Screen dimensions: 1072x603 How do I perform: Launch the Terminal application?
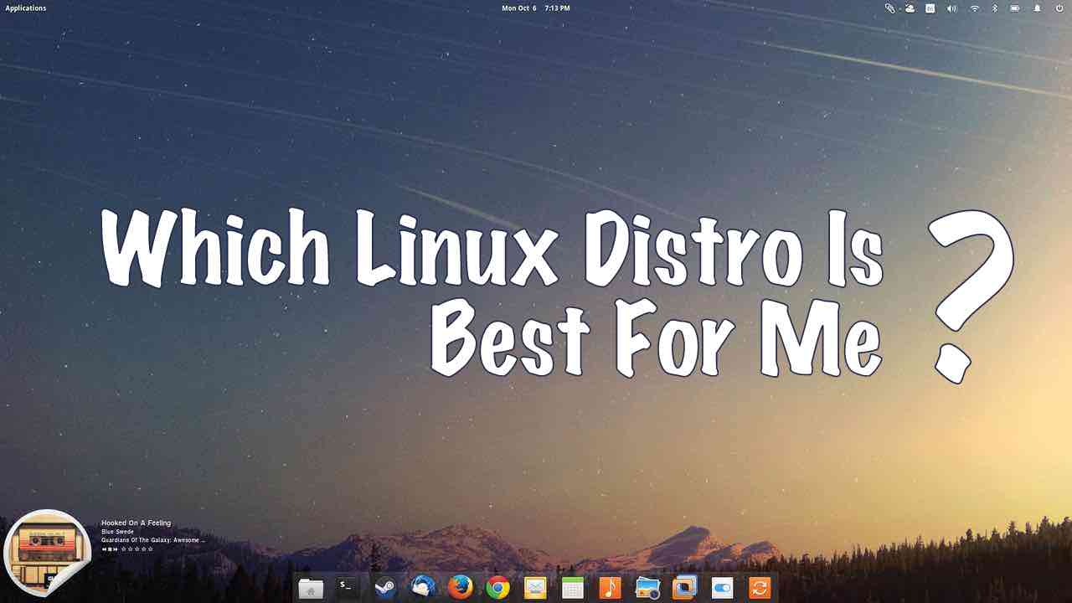point(346,588)
